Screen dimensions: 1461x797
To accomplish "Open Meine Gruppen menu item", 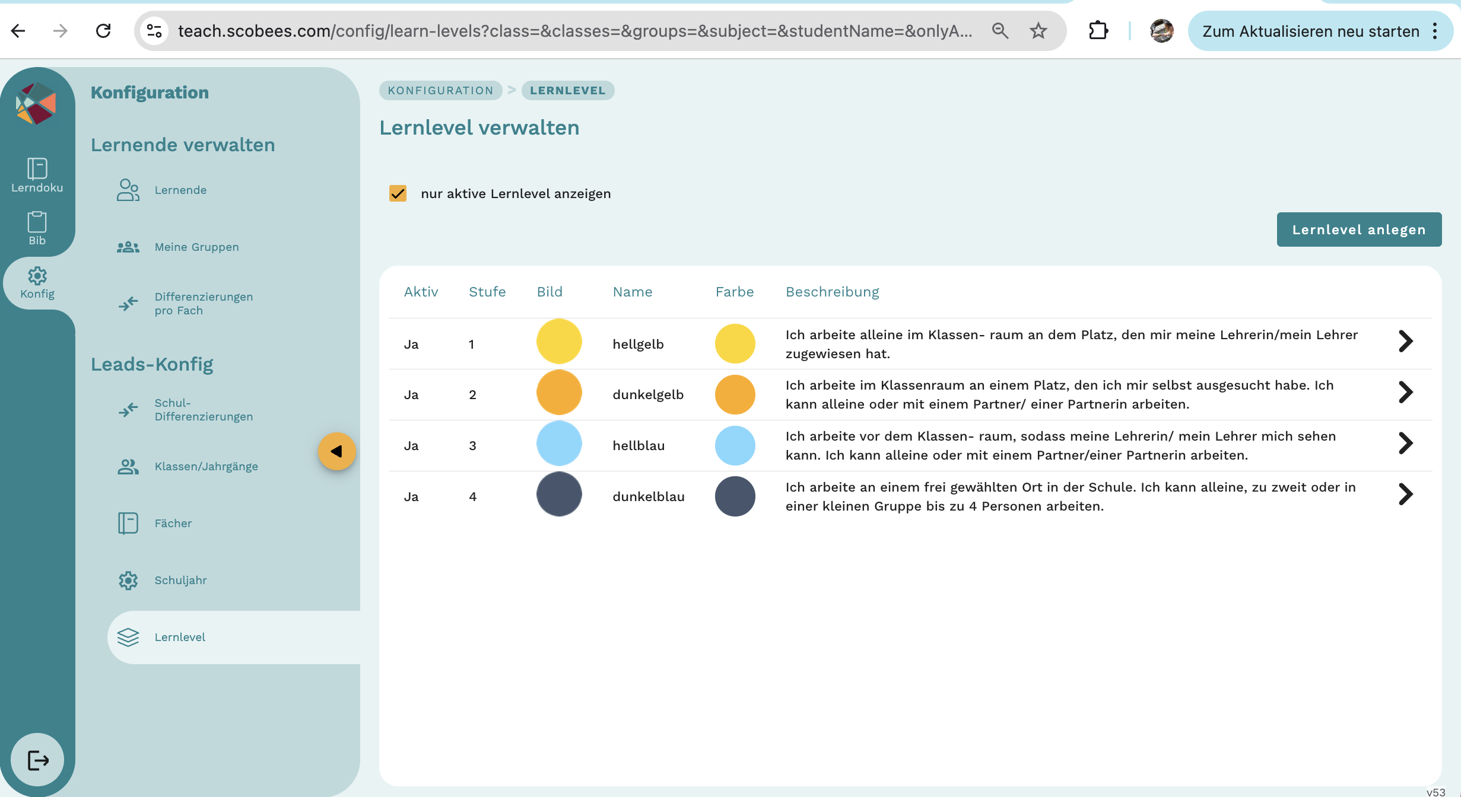I will 196,247.
